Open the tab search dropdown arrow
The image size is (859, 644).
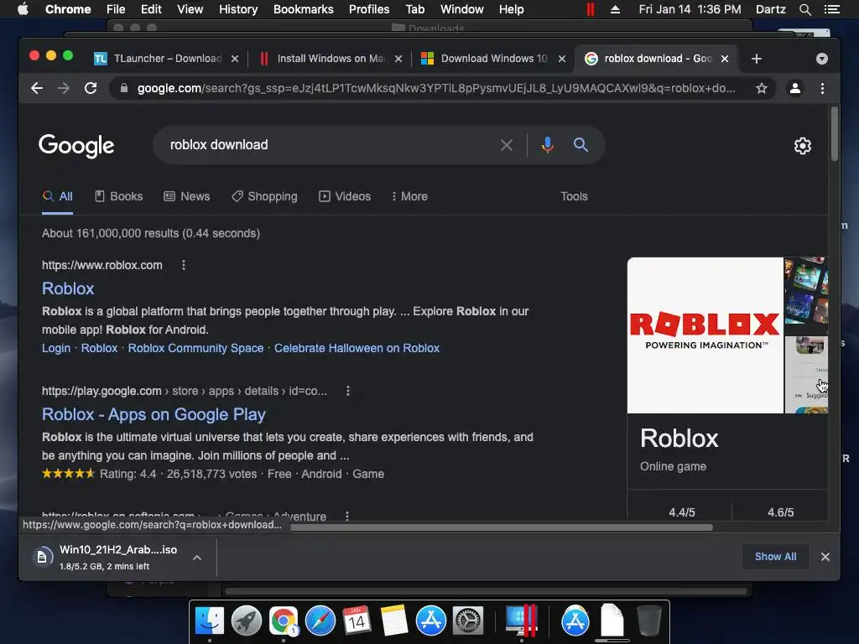pyautogui.click(x=822, y=59)
